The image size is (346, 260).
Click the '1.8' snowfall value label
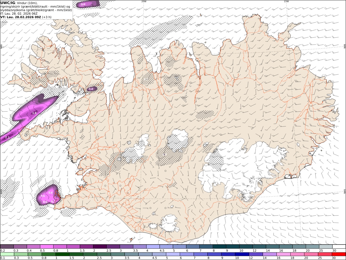tap(34, 113)
